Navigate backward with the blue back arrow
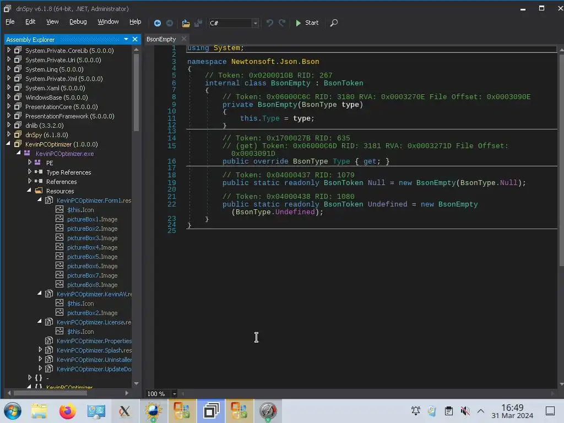The width and height of the screenshot is (564, 423). click(x=157, y=23)
